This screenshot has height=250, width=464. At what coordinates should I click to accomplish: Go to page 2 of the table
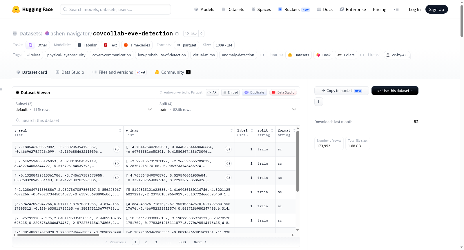tap(146, 242)
